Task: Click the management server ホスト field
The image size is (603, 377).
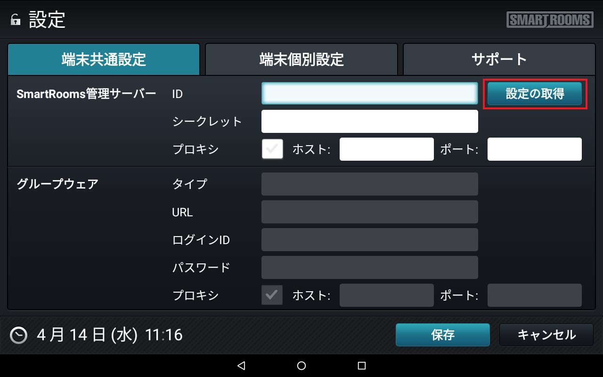Action: (387, 149)
